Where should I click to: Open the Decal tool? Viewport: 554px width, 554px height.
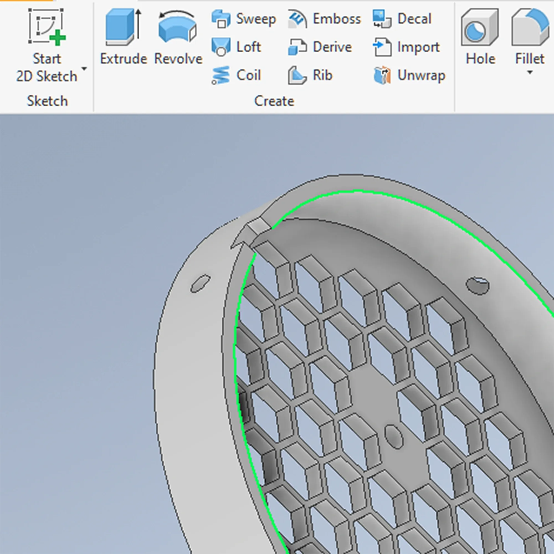click(x=402, y=19)
